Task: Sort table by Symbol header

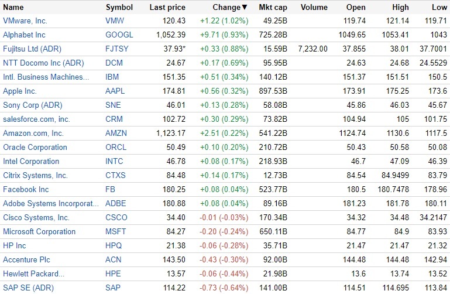Action: [119, 8]
